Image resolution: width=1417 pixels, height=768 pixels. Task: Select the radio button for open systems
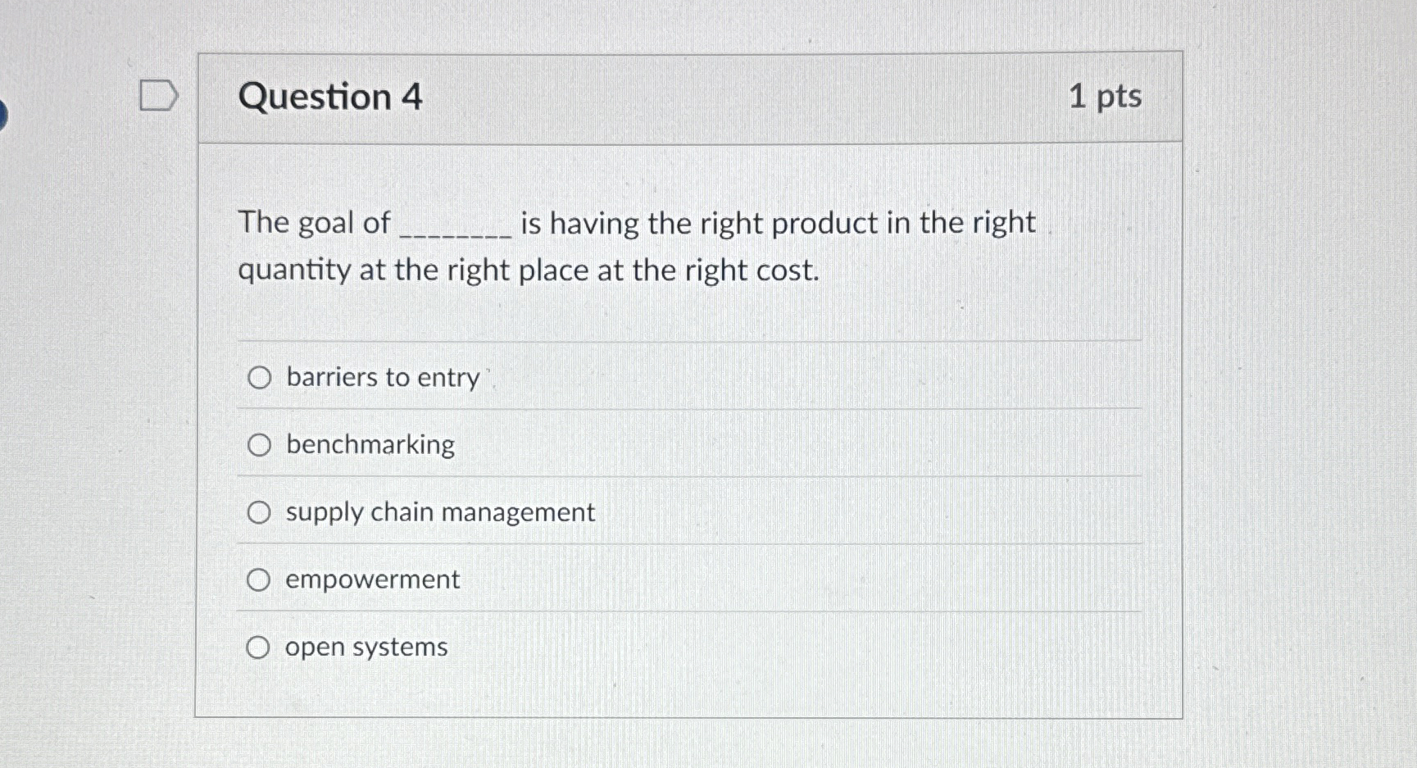(x=260, y=647)
